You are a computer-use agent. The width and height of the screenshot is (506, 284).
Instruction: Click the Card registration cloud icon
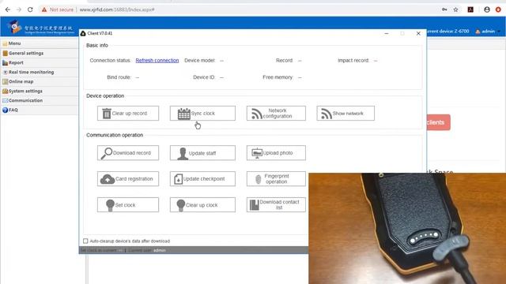[108, 179]
